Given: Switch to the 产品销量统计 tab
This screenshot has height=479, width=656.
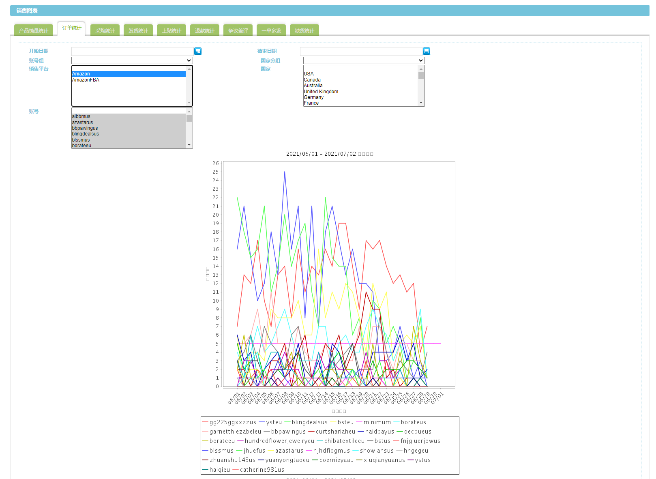Looking at the screenshot, I should click(34, 30).
